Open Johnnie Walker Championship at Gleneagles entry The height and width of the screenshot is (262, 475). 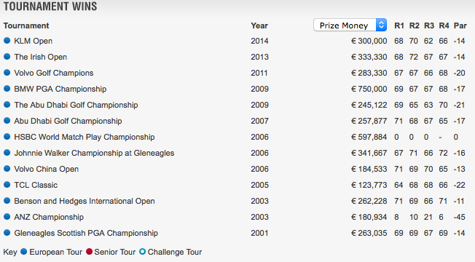point(94,153)
